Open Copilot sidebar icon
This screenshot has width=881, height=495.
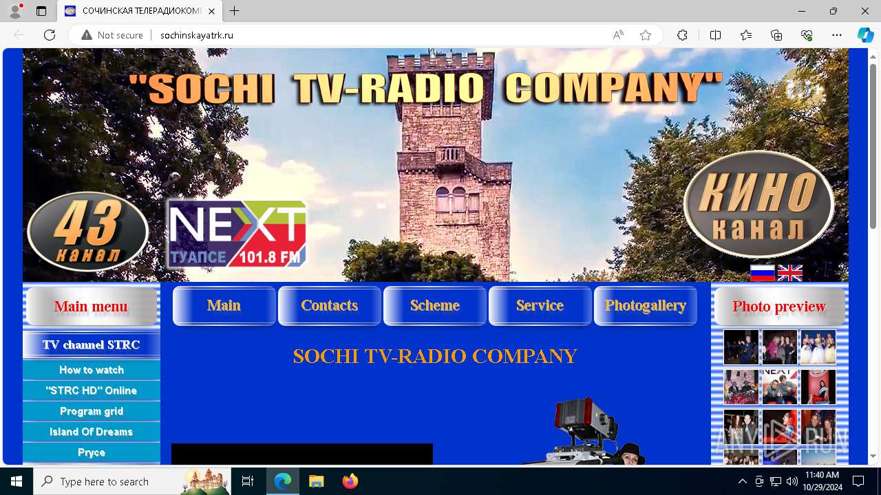click(x=865, y=35)
